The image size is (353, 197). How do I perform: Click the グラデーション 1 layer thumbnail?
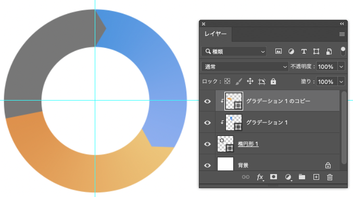234,122
